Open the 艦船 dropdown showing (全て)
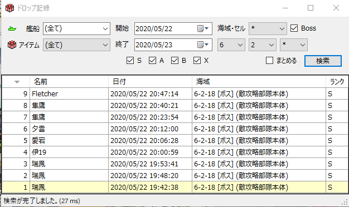Image resolution: width=349 pixels, height=207 pixels. 76,28
